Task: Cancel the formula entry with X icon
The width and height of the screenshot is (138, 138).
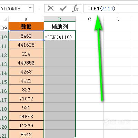Action: click(51, 8)
